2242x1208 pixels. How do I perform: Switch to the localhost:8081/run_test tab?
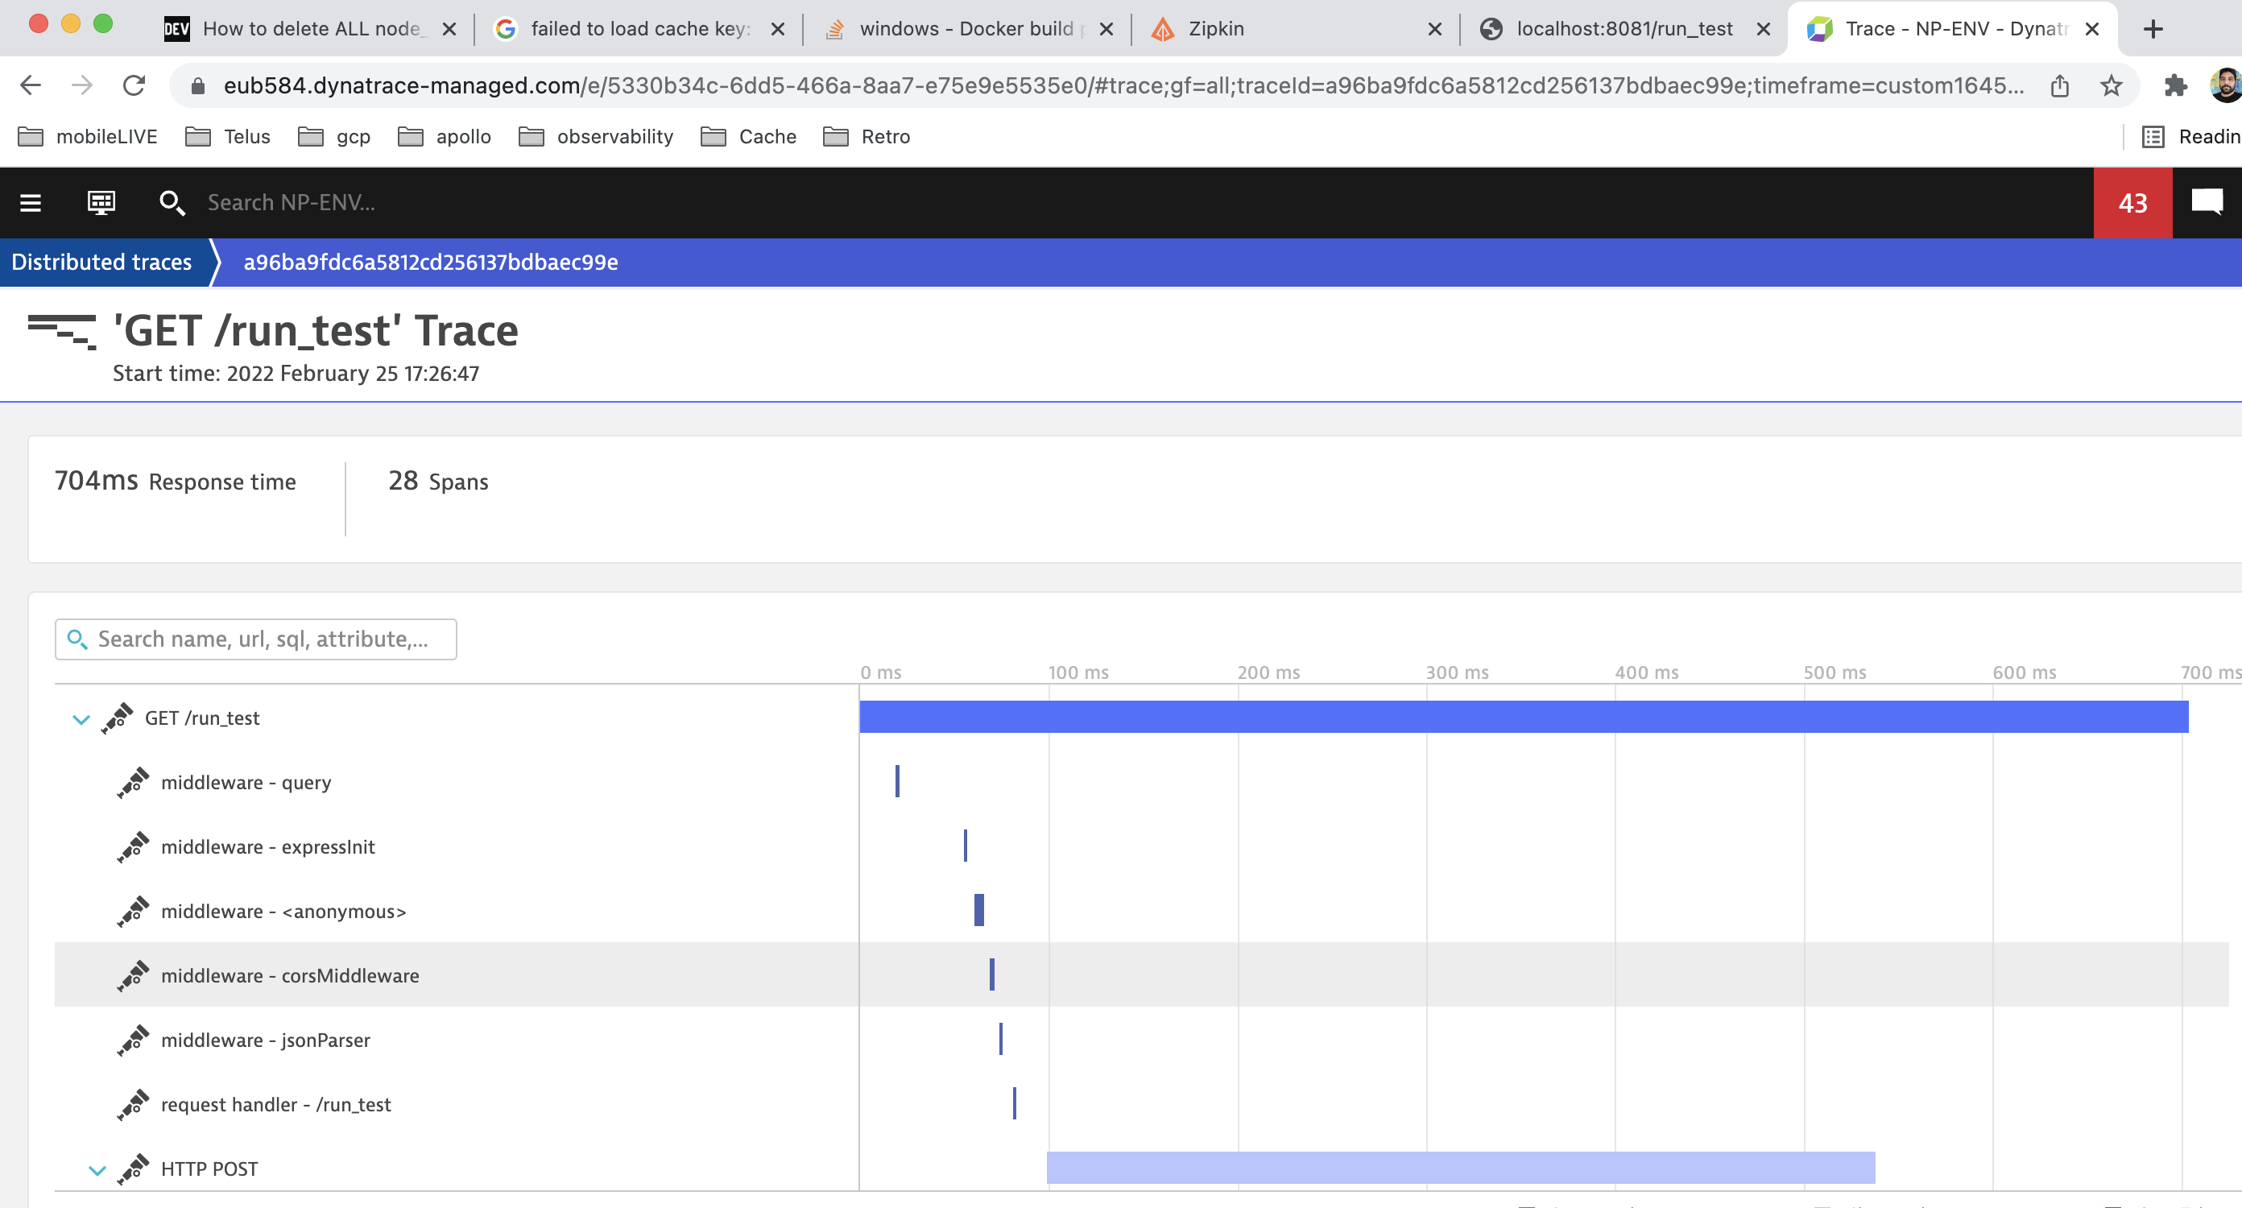1624,29
